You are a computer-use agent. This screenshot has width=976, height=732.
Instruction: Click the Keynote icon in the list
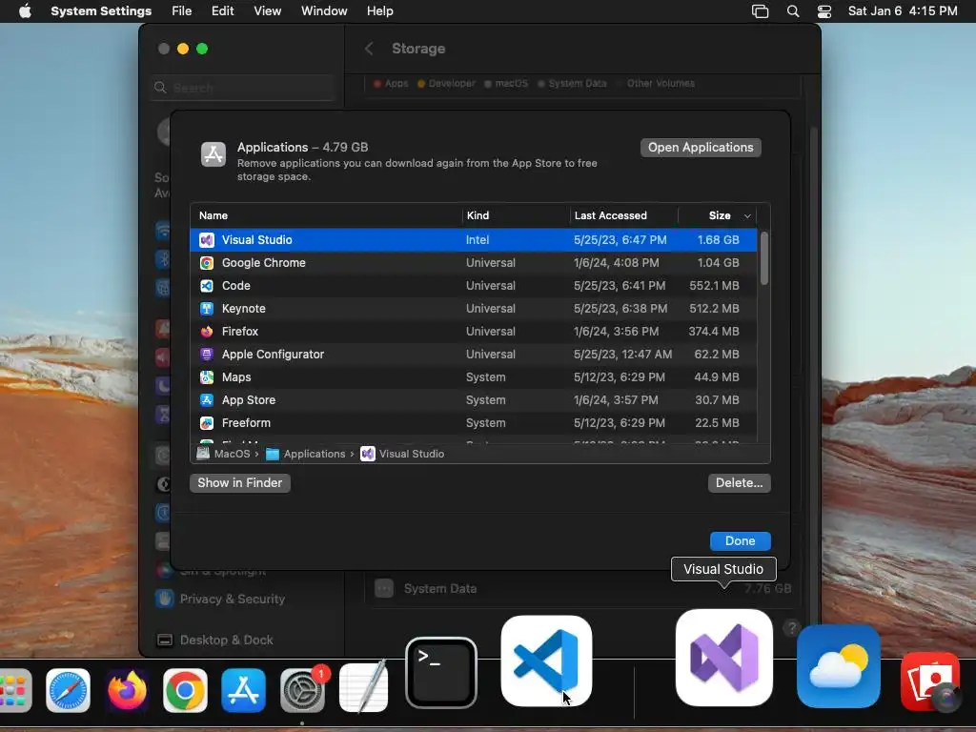point(207,309)
